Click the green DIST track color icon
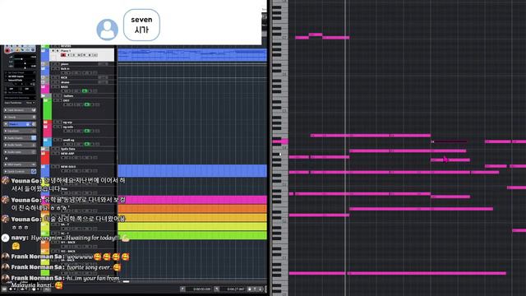Image resolution: width=526 pixels, height=296 pixels. pyautogui.click(x=48, y=109)
